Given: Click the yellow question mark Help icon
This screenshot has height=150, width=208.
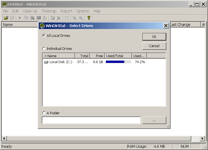Looking at the screenshot, I should tap(89, 18).
